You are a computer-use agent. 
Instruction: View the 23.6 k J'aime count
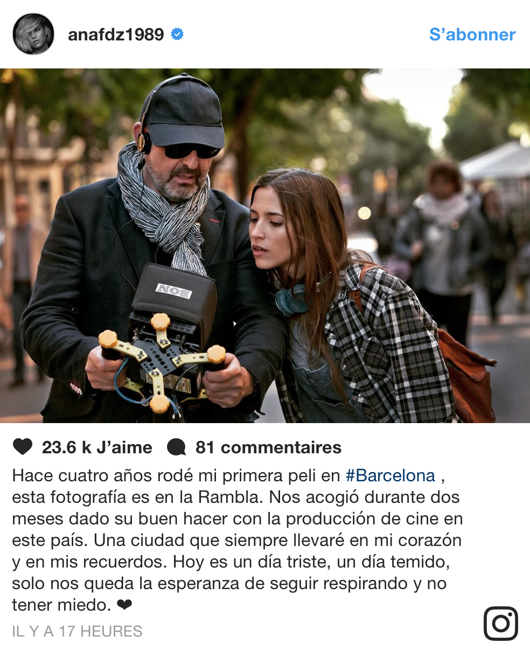tap(97, 448)
